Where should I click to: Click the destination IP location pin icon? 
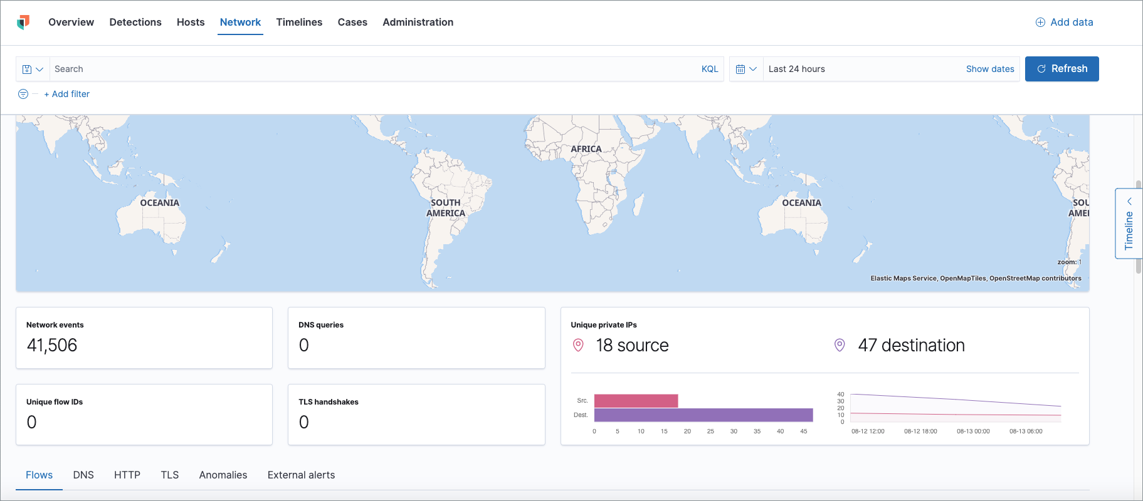[x=840, y=345]
